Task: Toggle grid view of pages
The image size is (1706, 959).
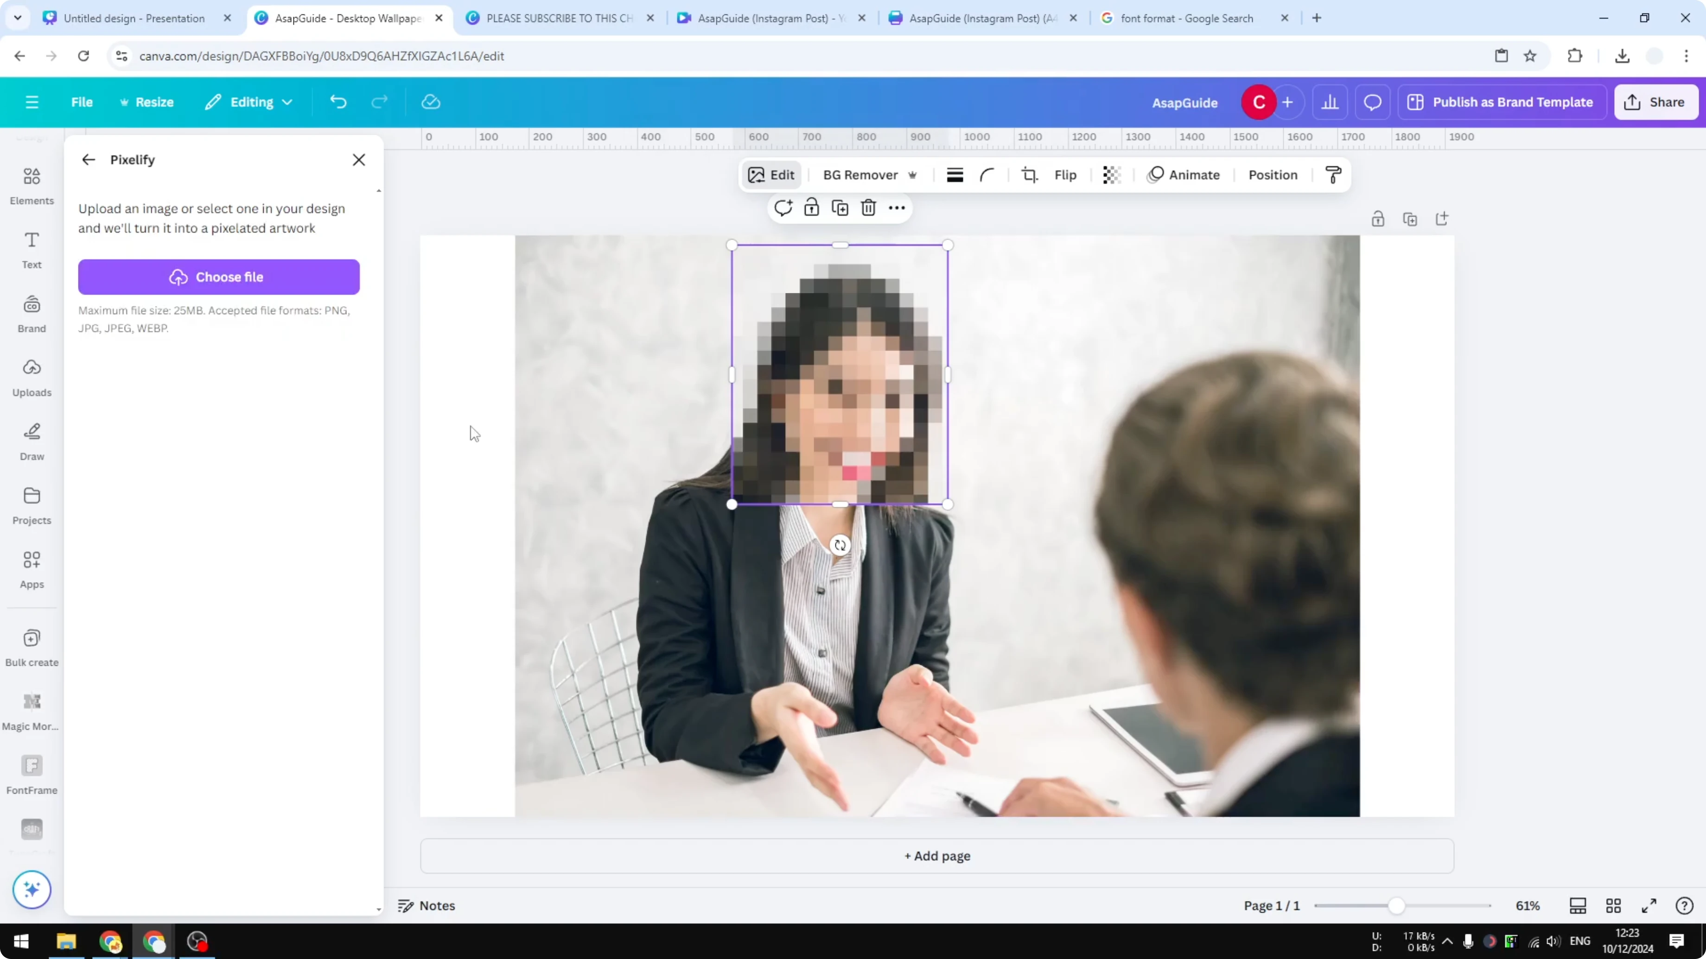Action: 1613,905
